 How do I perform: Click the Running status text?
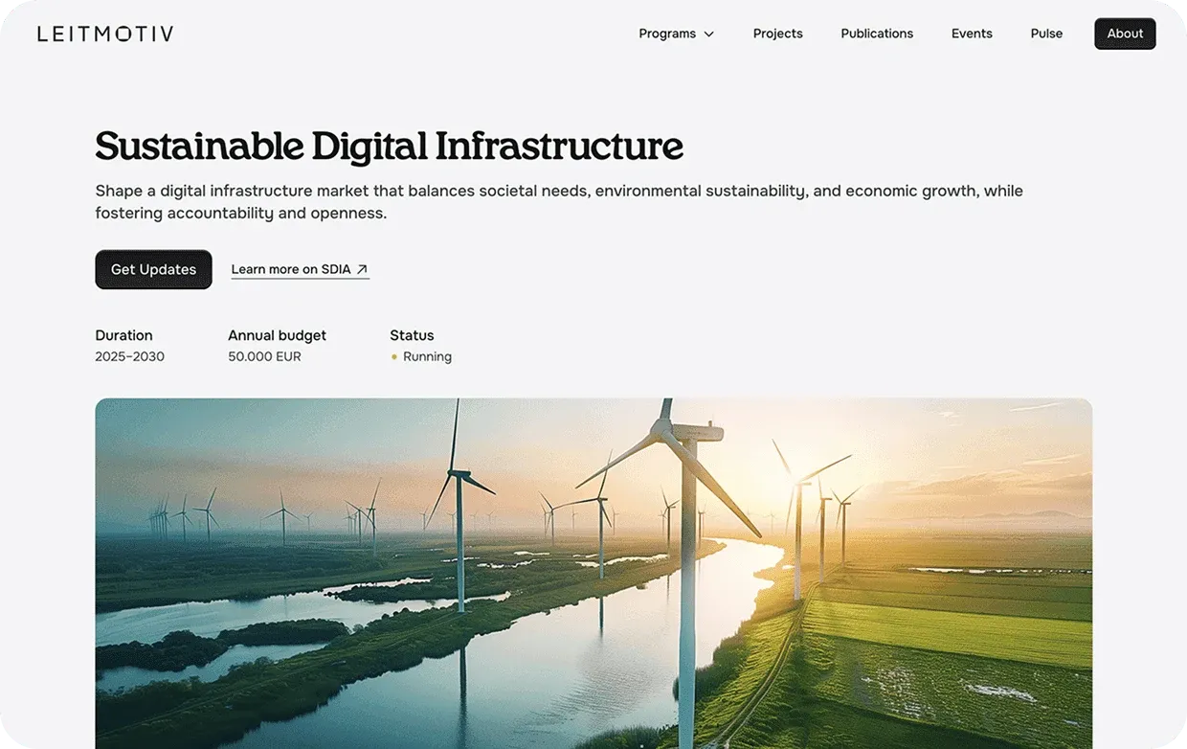[427, 356]
